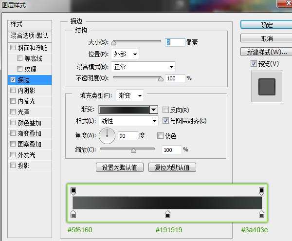Check the 仿色 checkbox
The image size is (292, 241).
pyautogui.click(x=160, y=135)
